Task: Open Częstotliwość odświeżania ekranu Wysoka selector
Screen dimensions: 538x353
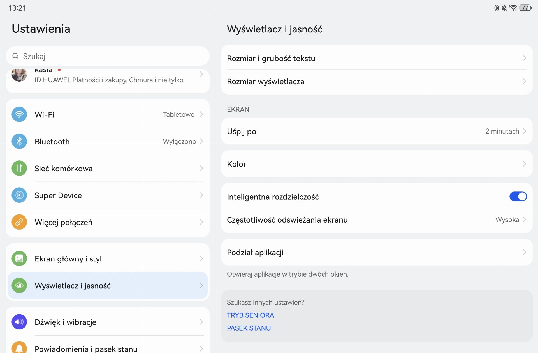Action: pyautogui.click(x=377, y=220)
